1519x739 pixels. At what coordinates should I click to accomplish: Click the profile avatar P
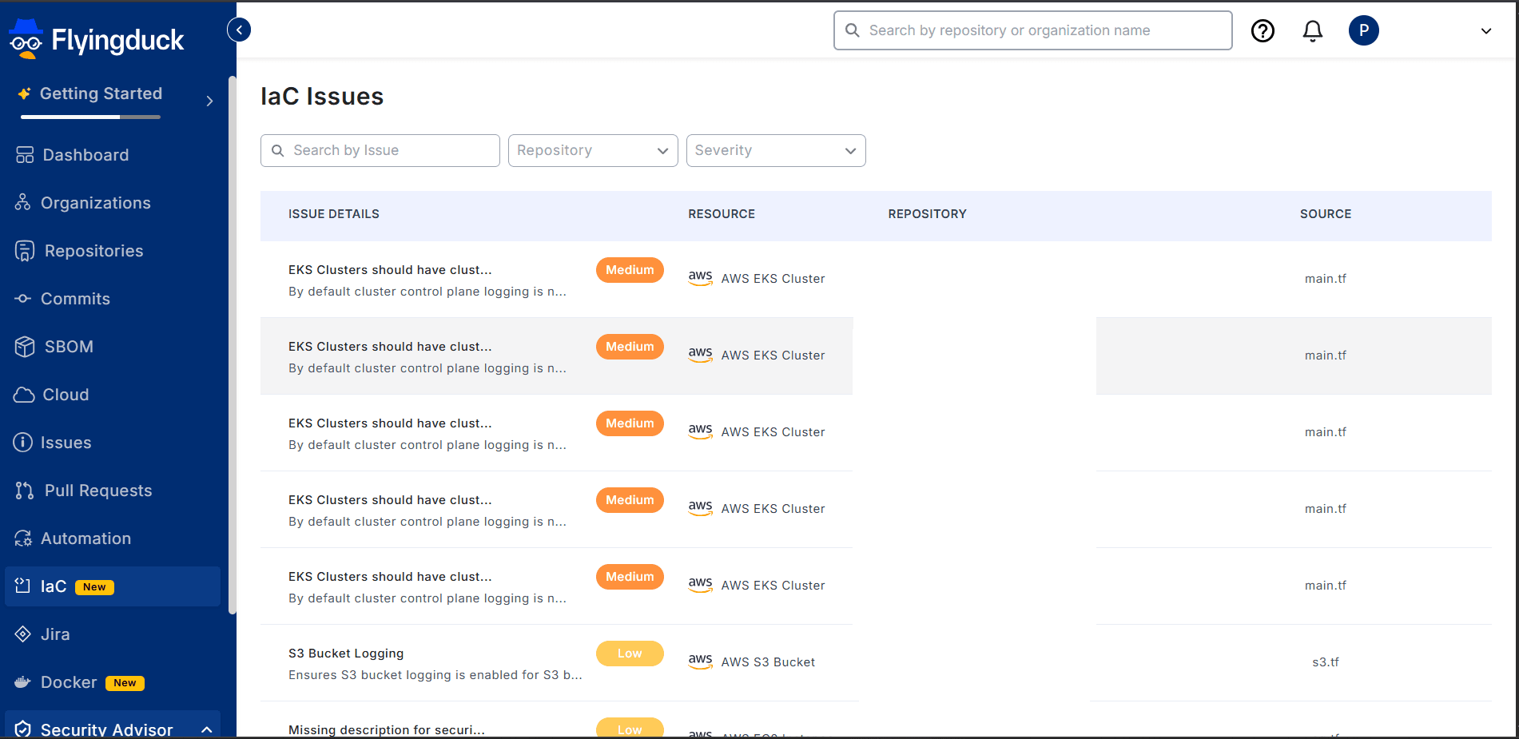click(1363, 31)
